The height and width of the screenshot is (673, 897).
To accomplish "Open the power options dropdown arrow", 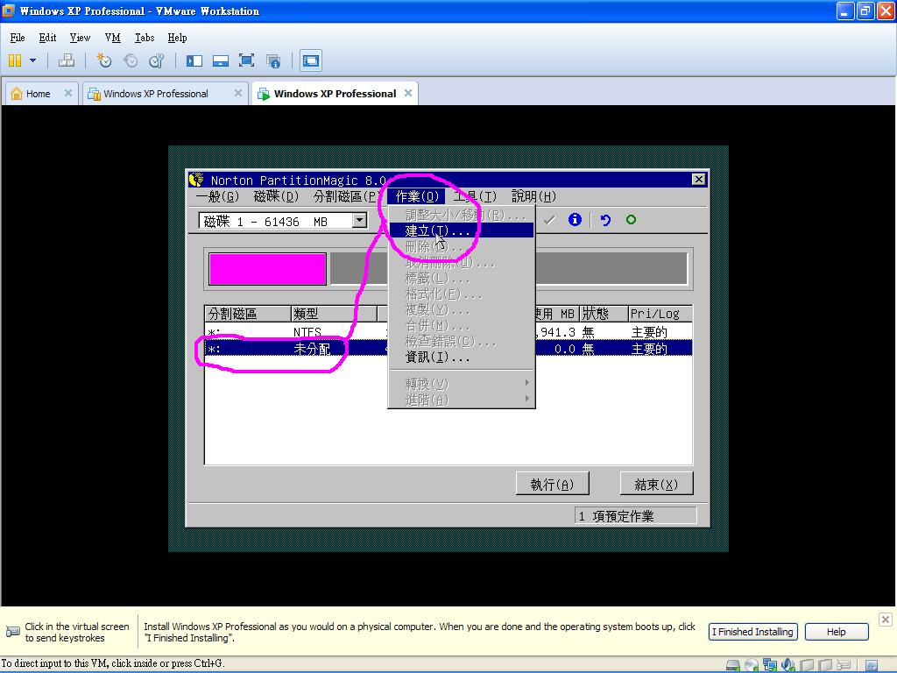I will coord(32,60).
